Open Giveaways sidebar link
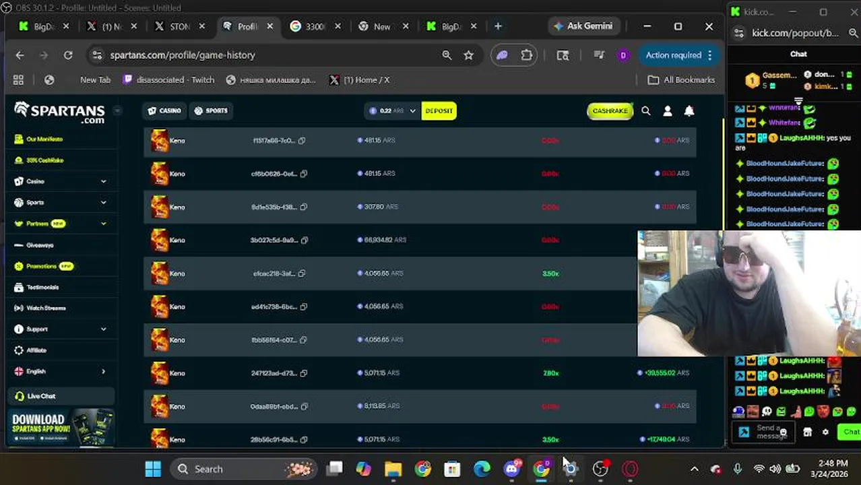Viewport: 861px width, 485px height. tap(39, 245)
